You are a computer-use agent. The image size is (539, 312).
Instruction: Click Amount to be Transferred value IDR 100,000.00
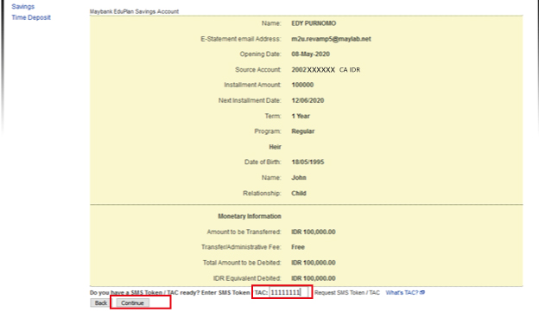[314, 232]
